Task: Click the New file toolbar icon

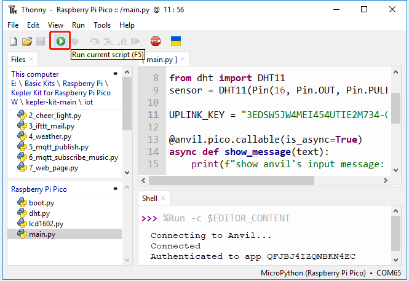Action: tap(13, 41)
